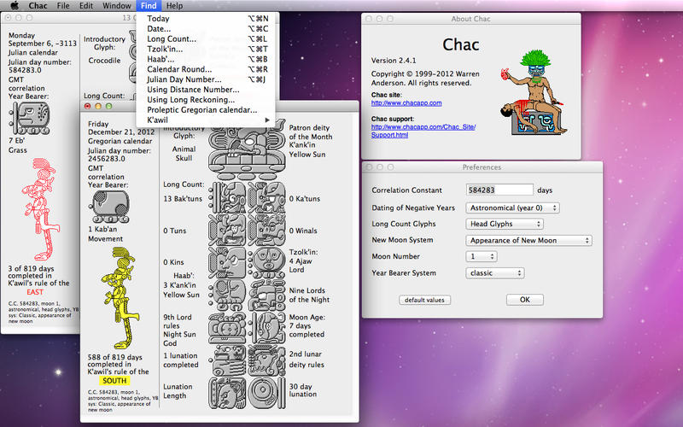Open the Chac application menu

pos(38,6)
